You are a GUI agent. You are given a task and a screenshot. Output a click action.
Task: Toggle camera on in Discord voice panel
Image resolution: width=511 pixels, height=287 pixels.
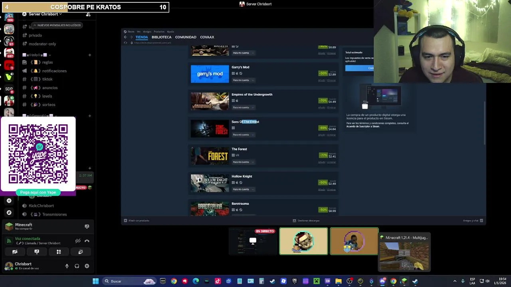(x=15, y=252)
